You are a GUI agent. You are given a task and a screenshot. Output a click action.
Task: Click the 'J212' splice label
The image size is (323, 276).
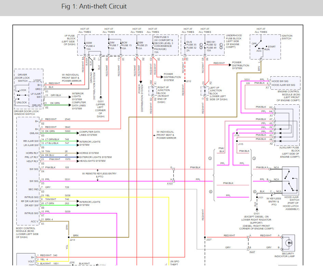pos(188,81)
